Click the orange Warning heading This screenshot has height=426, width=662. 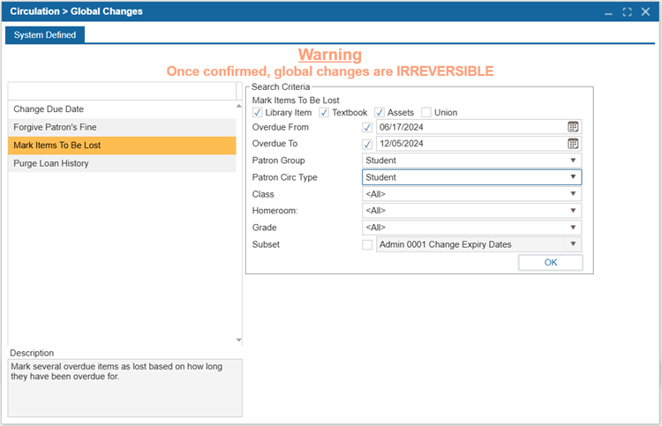(x=330, y=55)
